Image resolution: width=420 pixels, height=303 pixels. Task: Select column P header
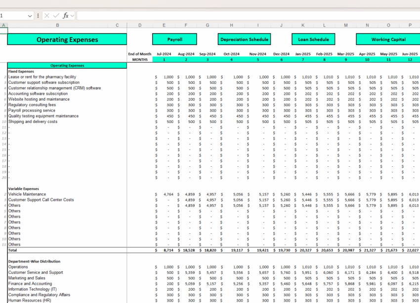tap(410, 25)
